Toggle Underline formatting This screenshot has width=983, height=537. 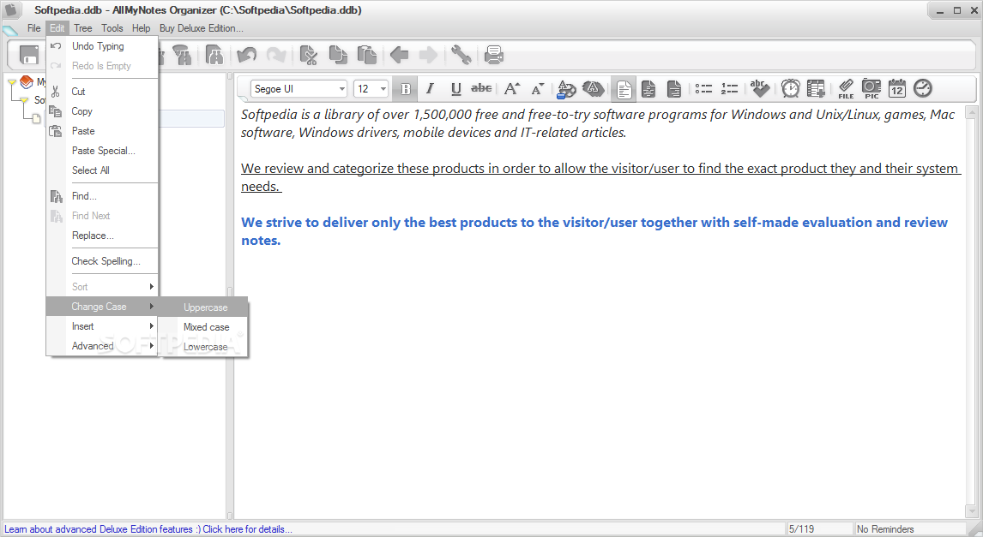(455, 89)
